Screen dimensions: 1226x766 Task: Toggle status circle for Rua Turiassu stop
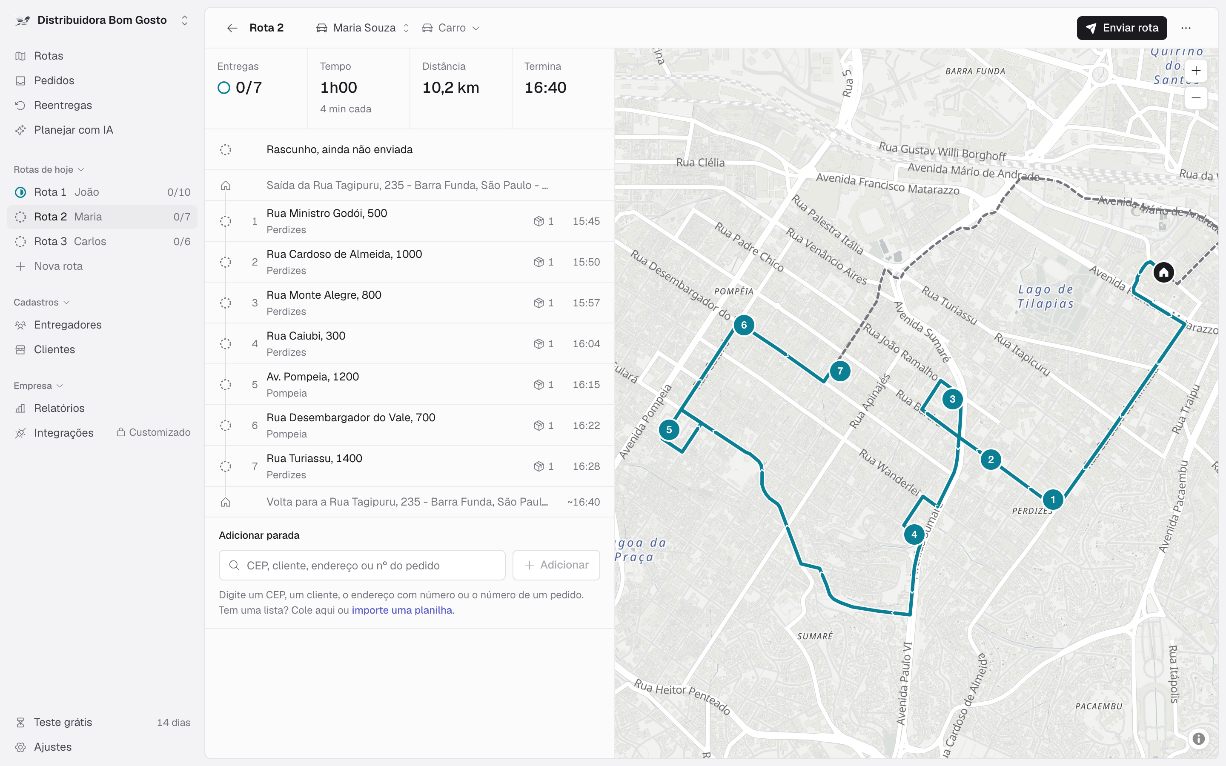pyautogui.click(x=226, y=466)
